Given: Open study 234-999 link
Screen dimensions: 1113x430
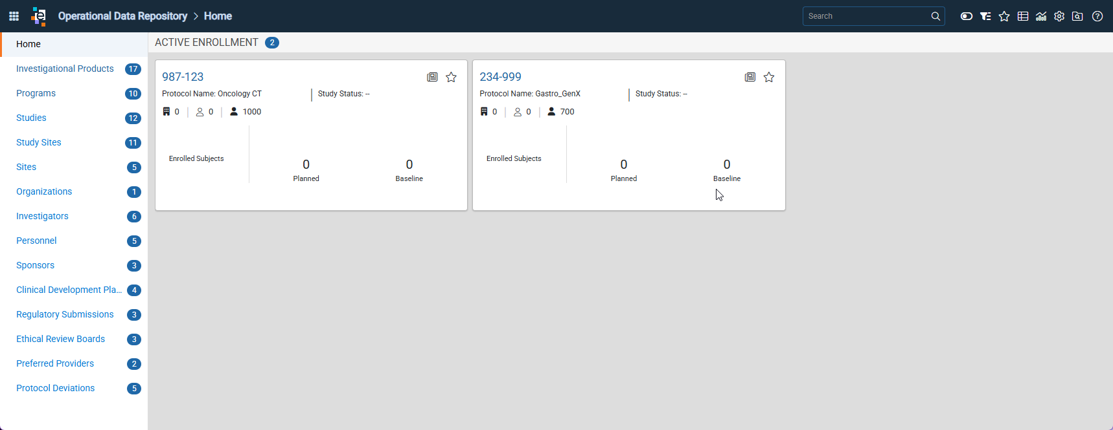Looking at the screenshot, I should point(500,77).
